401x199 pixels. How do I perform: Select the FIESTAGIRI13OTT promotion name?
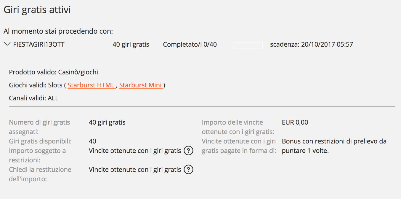(x=39, y=45)
